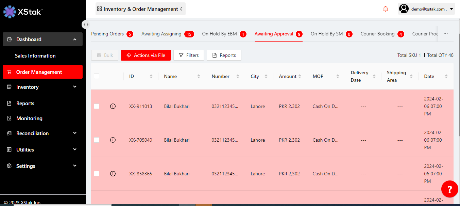This screenshot has width=460, height=206.
Task: Open the red help question mark button
Action: pyautogui.click(x=449, y=189)
